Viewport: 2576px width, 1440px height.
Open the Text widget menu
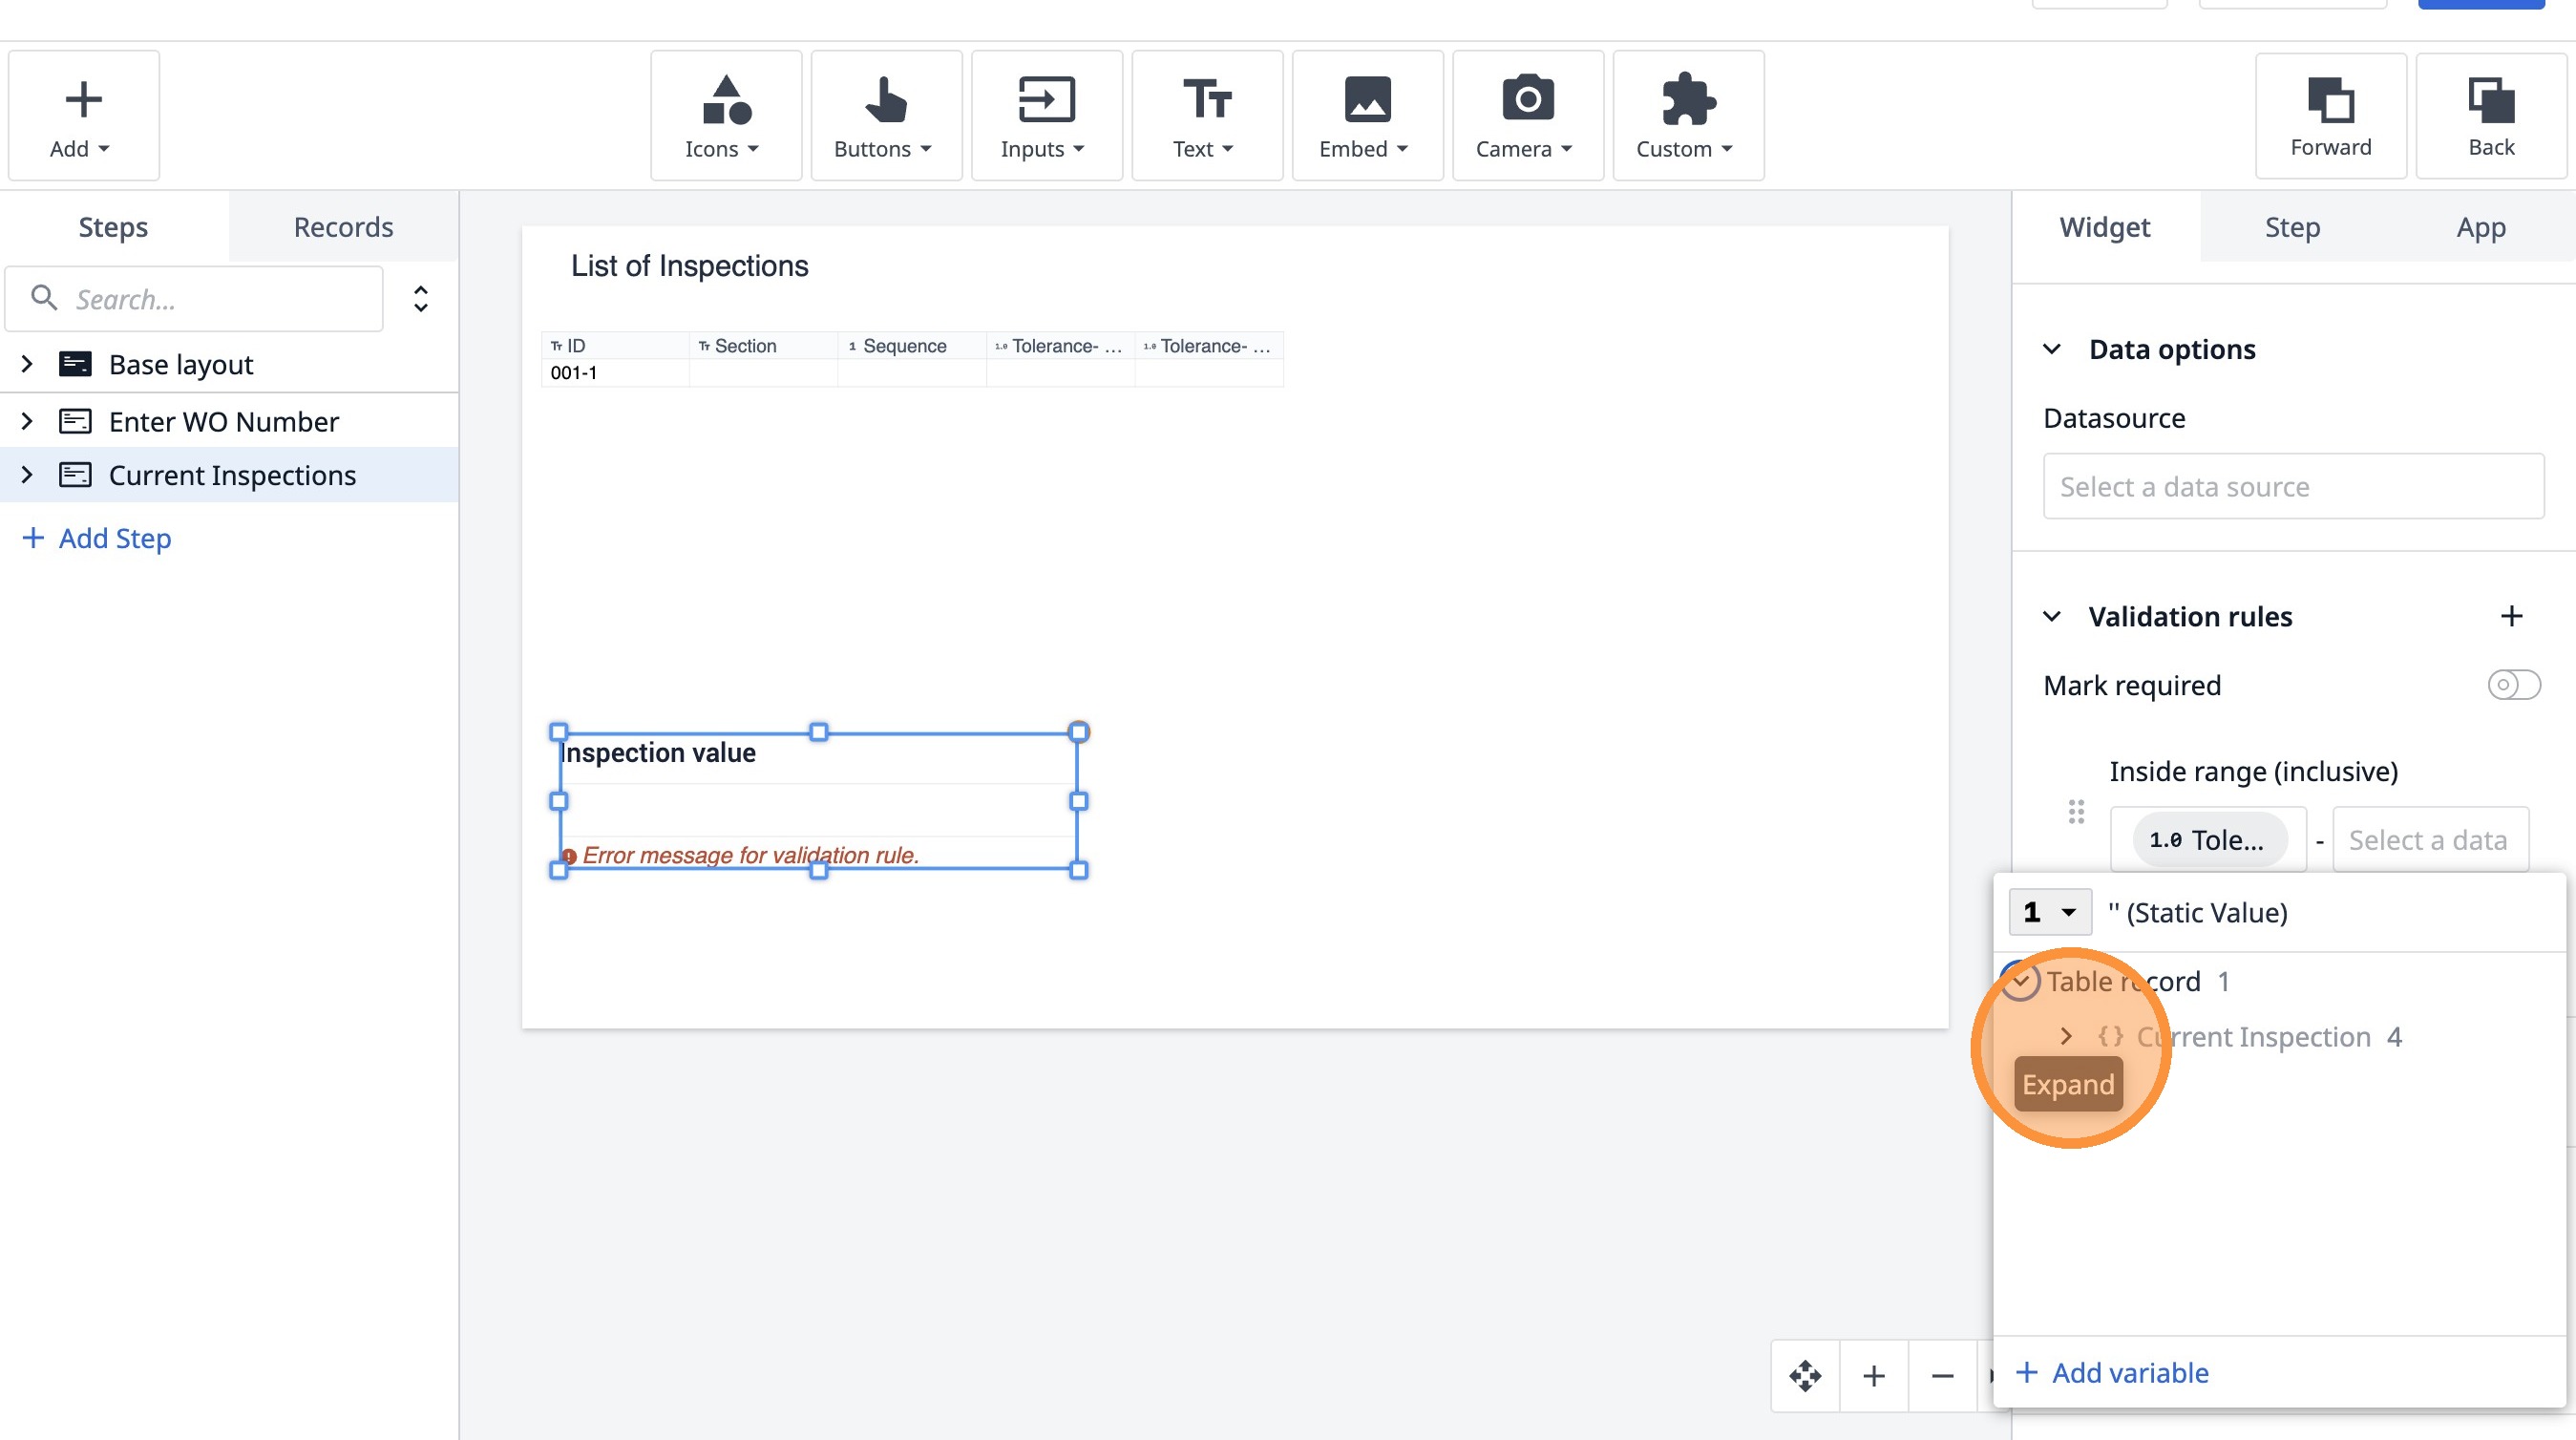click(x=1206, y=116)
